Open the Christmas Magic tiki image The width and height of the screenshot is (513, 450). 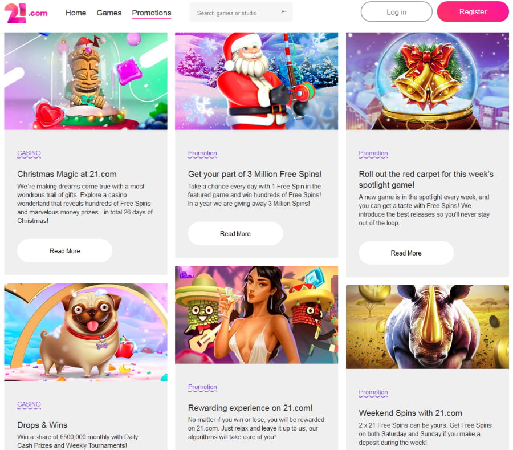(x=85, y=81)
